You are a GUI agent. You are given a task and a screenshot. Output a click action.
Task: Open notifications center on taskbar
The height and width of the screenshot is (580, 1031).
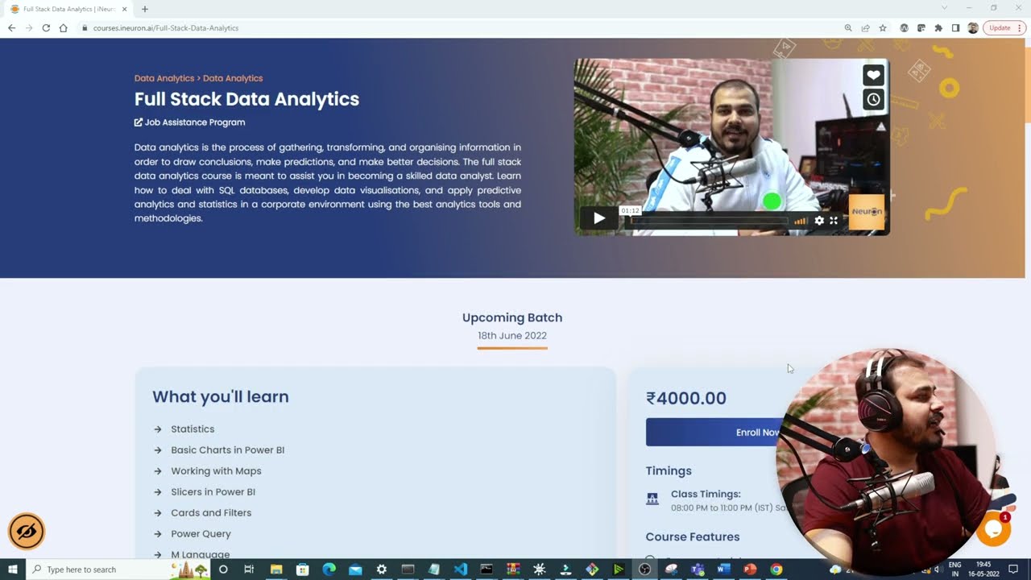tap(1013, 570)
